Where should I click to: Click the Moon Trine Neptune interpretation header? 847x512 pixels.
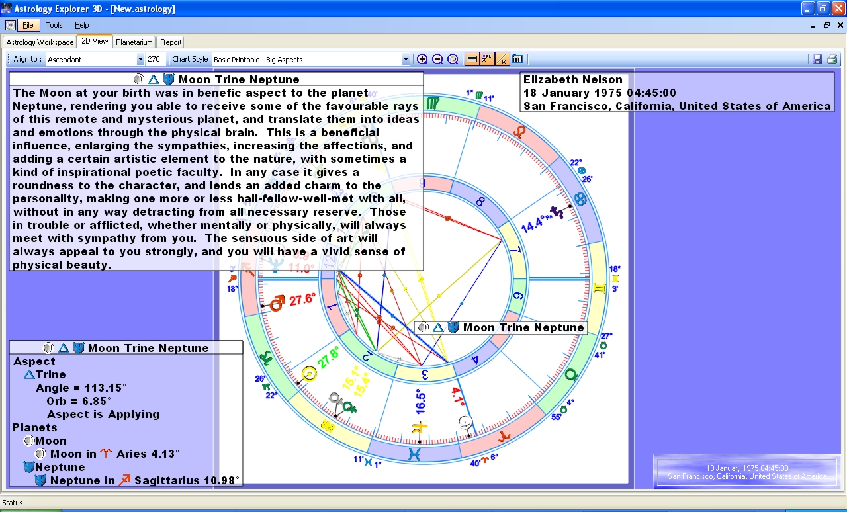(x=216, y=79)
